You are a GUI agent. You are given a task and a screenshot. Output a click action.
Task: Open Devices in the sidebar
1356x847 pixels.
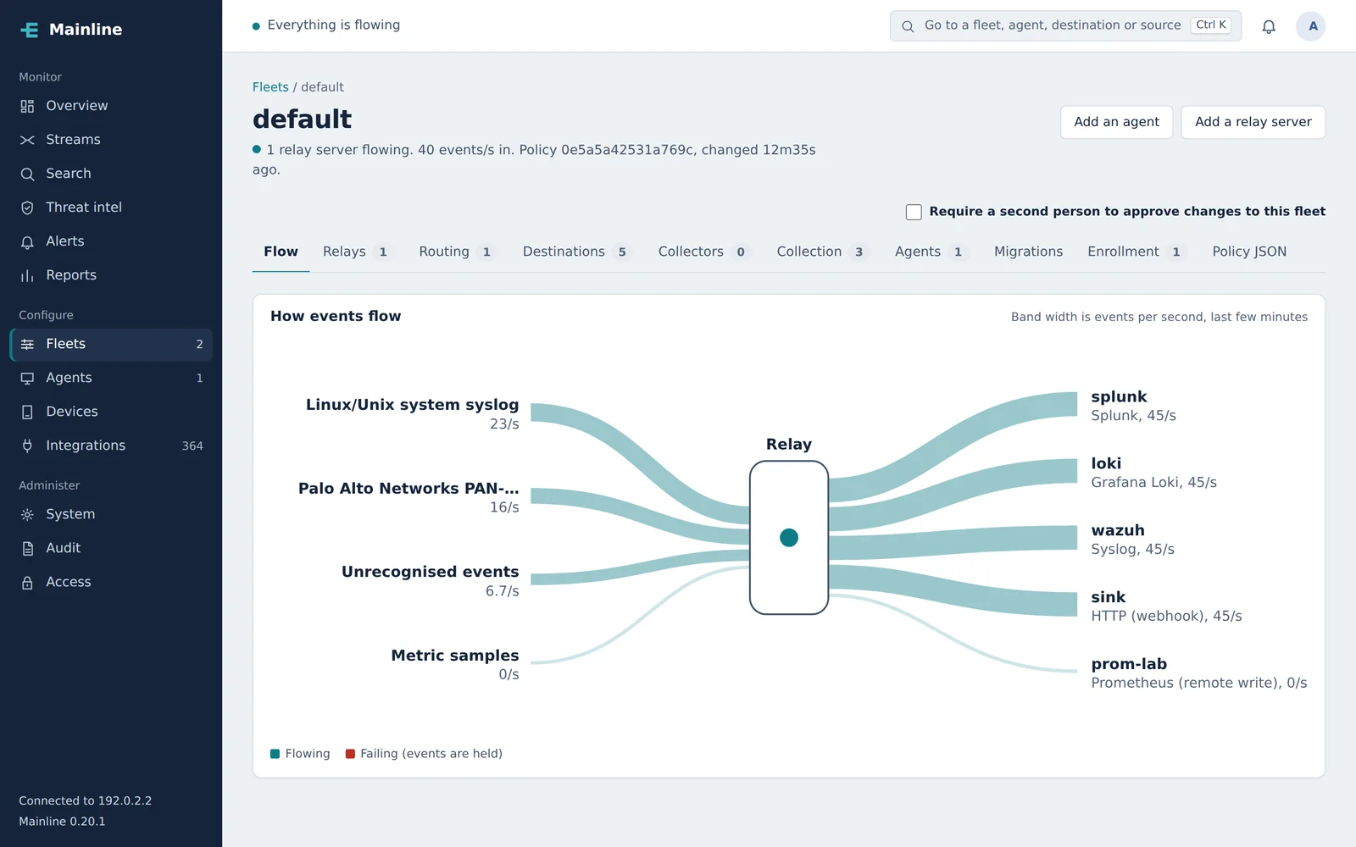click(x=111, y=412)
